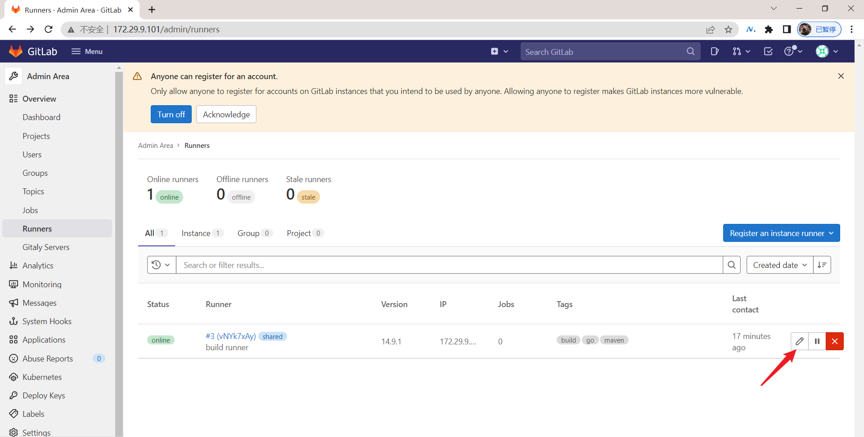Viewport: 864px width, 437px height.
Task: Bookmark this page with star icon
Action: click(x=728, y=29)
